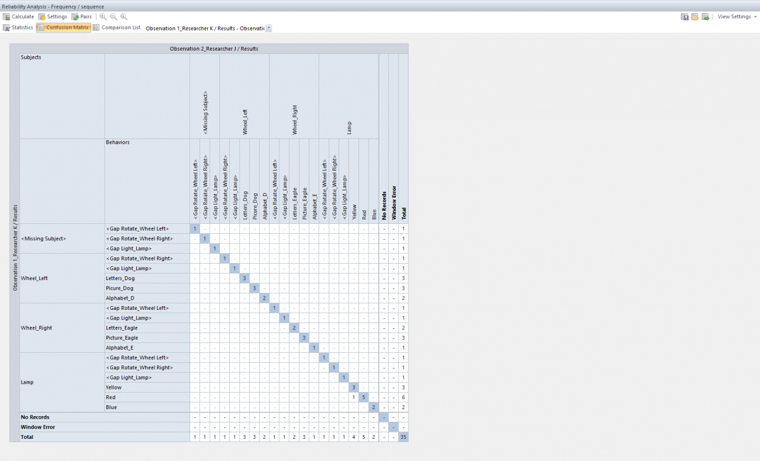This screenshot has width=760, height=461.
Task: Click the grand total cell showing 35
Action: [403, 437]
